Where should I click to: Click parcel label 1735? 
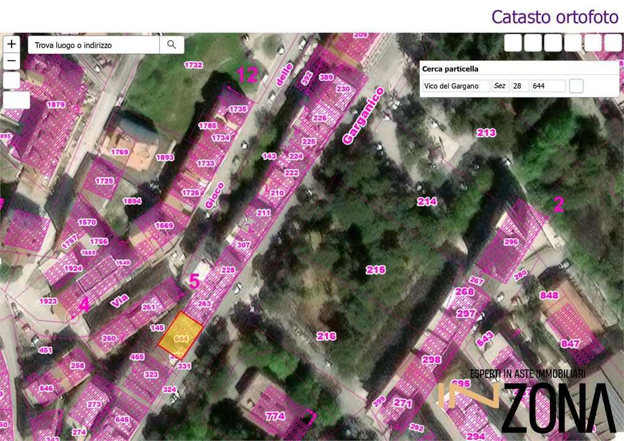click(x=238, y=109)
